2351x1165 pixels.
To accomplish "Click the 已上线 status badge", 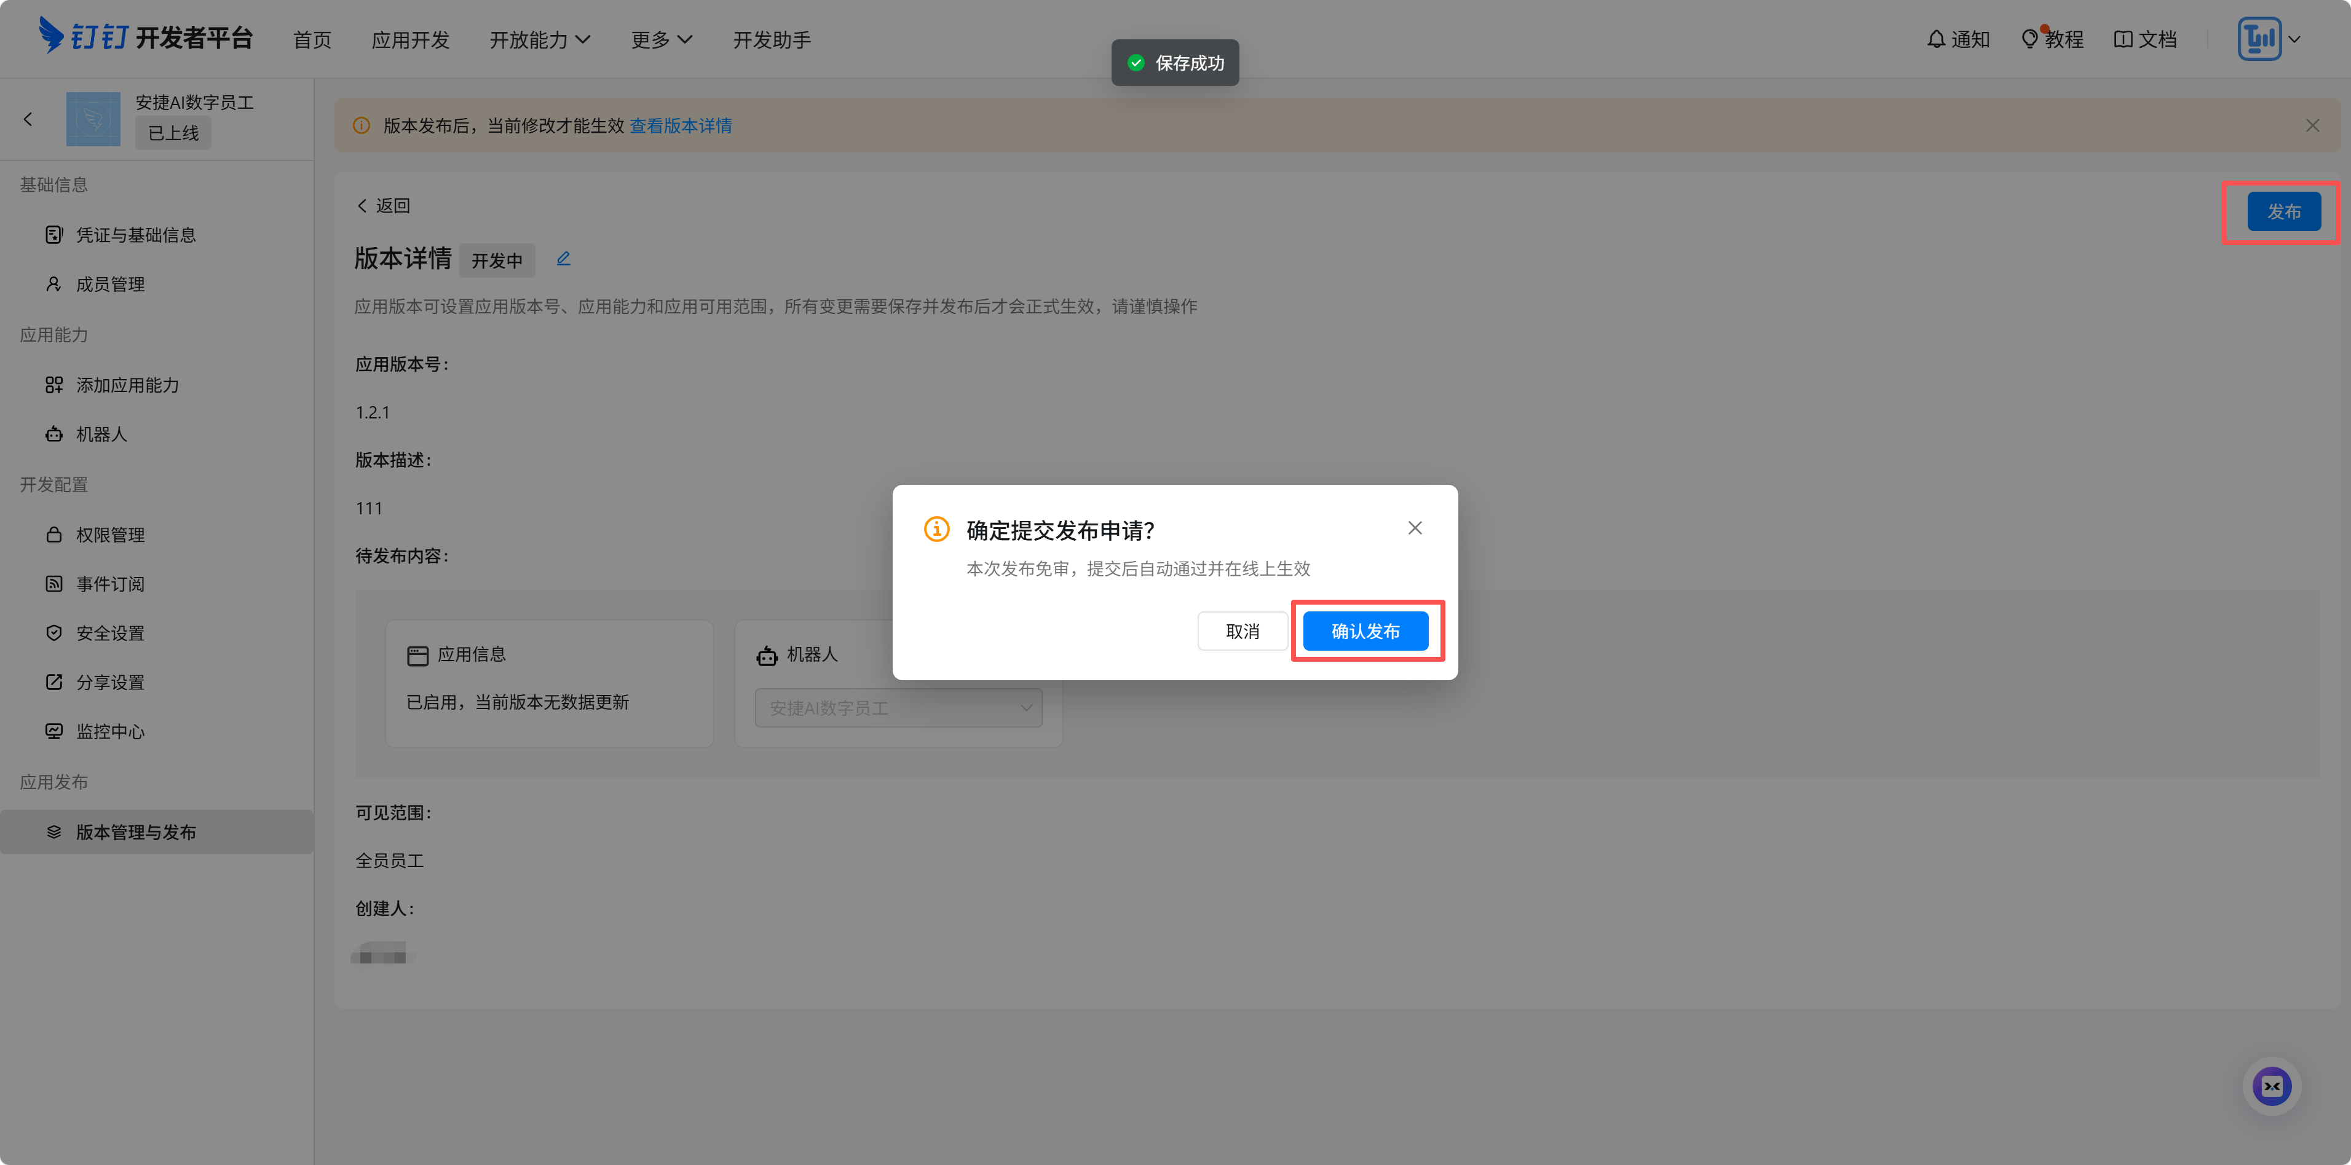I will 173,133.
